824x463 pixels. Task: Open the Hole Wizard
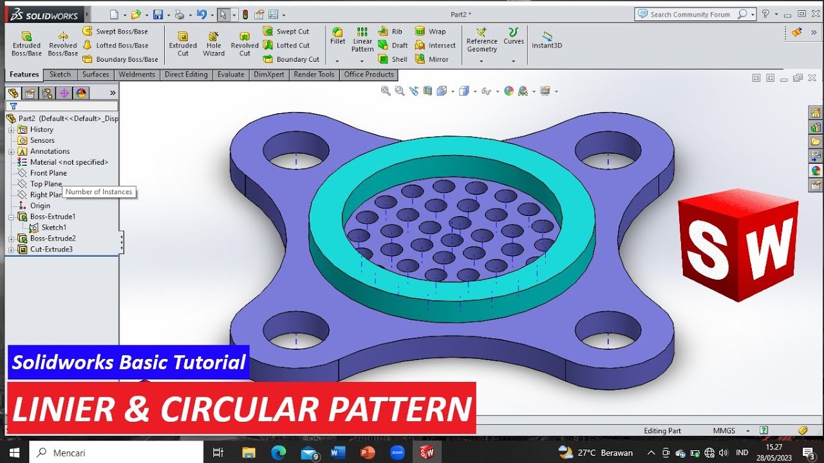[214, 43]
